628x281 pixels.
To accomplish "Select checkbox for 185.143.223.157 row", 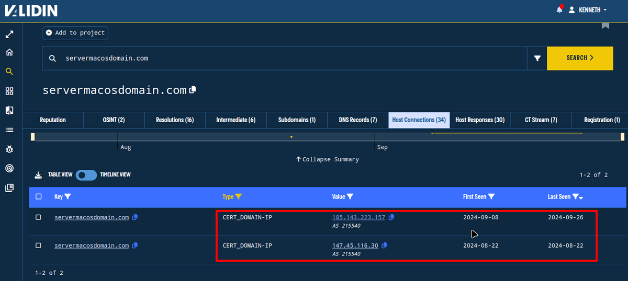I will pyautogui.click(x=38, y=217).
